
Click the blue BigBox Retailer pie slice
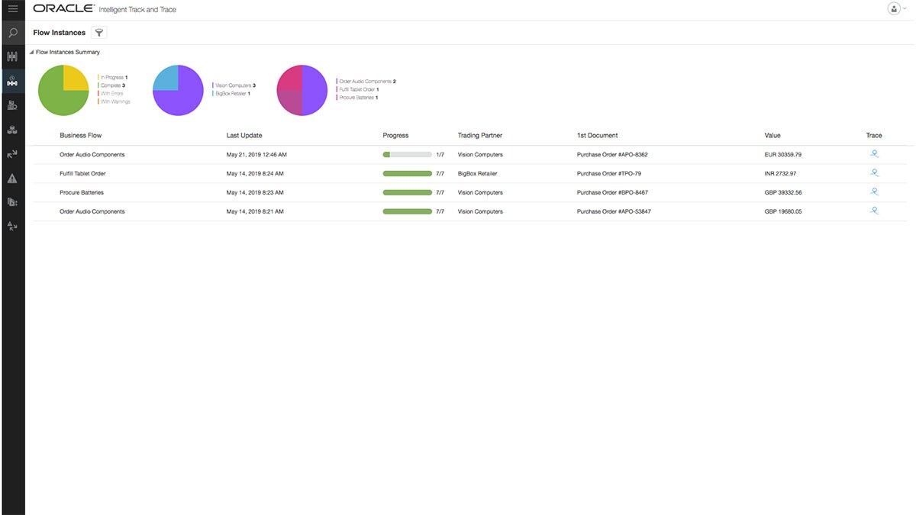click(x=168, y=79)
